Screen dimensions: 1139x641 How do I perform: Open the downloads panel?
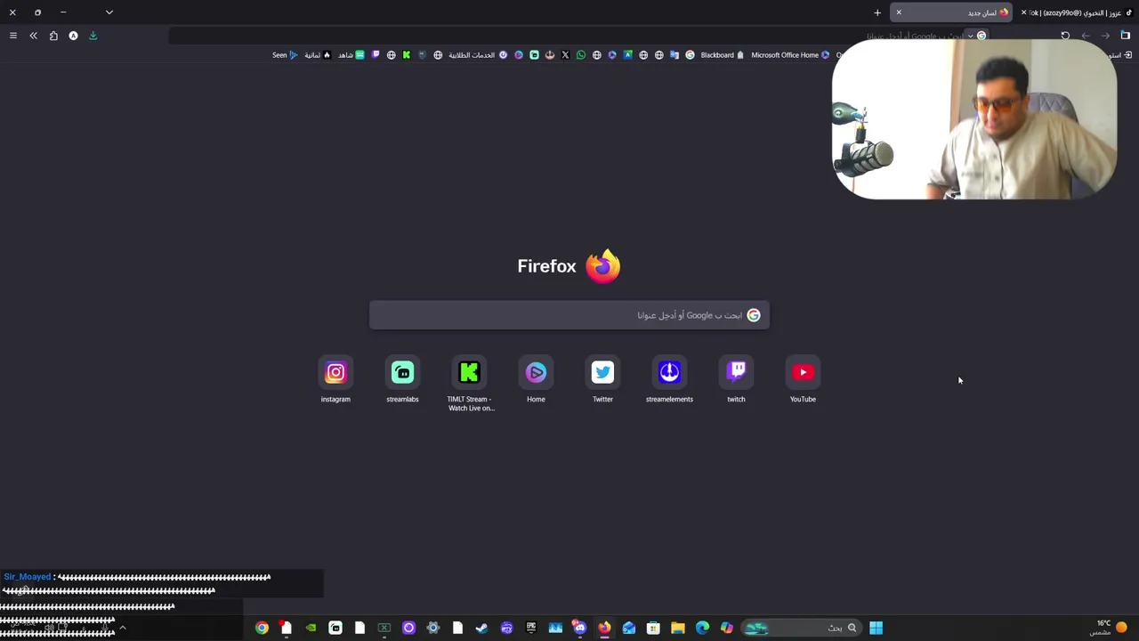pos(93,36)
